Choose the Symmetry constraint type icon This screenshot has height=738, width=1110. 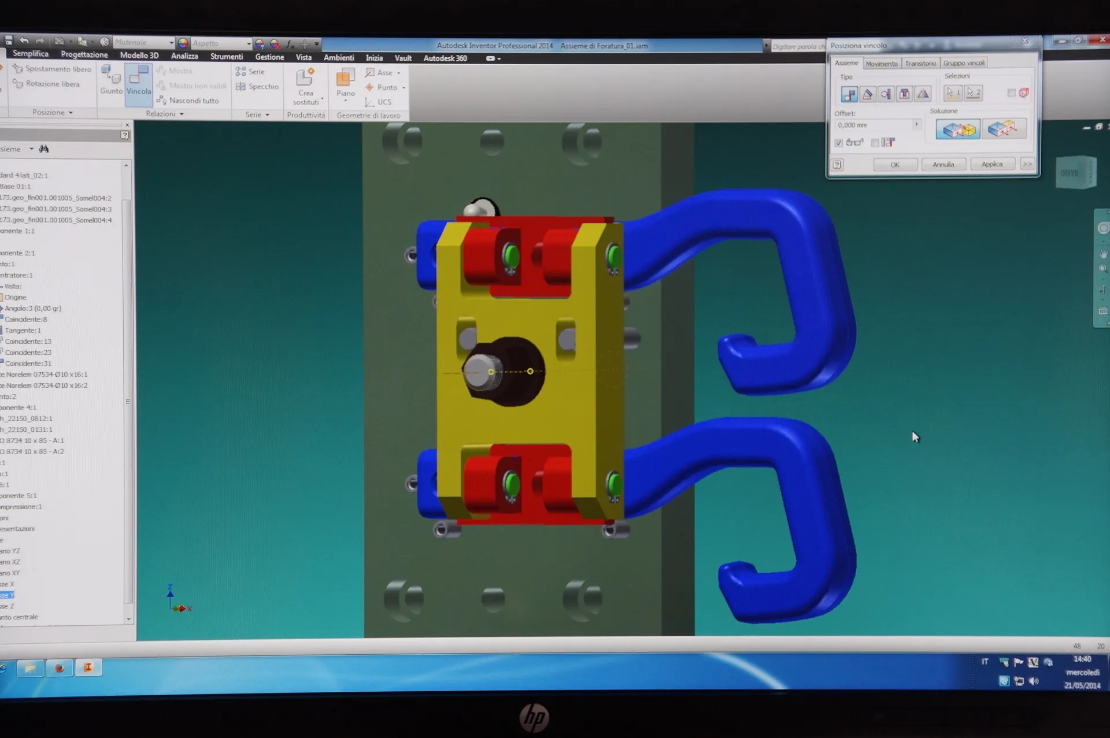coord(923,94)
